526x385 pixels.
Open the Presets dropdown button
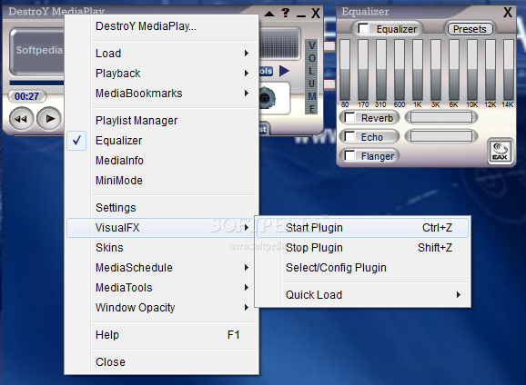470,29
